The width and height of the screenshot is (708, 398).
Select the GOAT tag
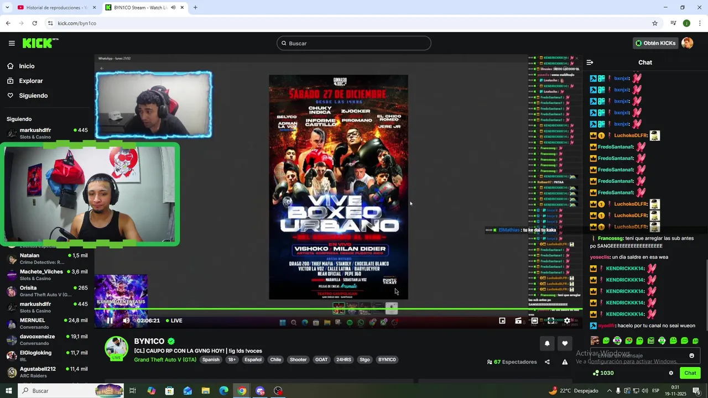pos(321,360)
